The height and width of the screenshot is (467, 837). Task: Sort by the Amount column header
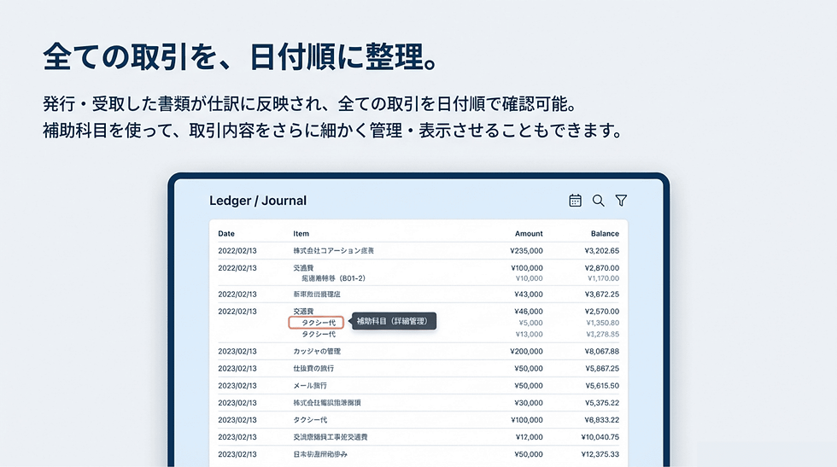[529, 234]
